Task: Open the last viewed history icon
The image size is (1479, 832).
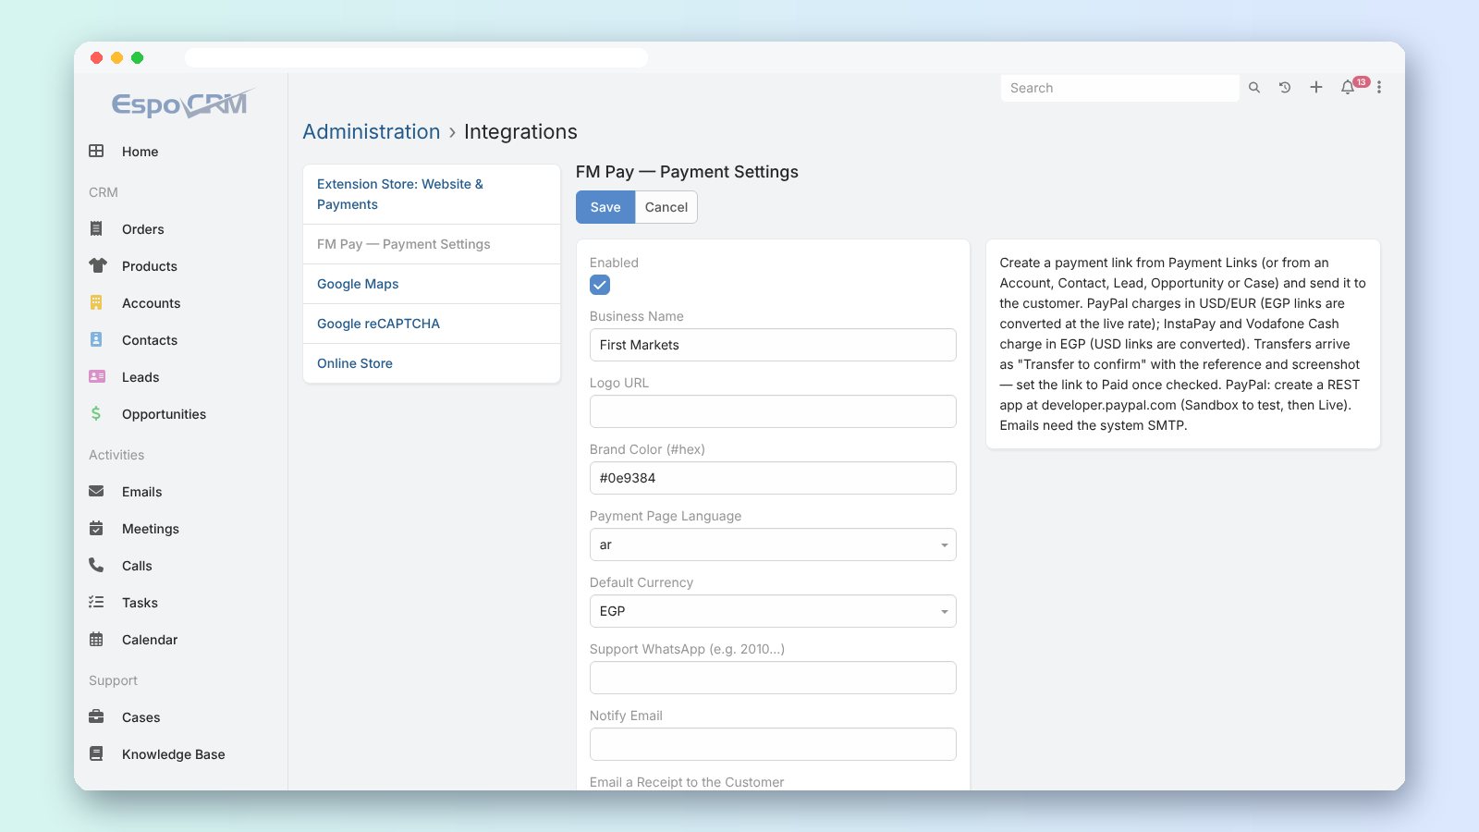Action: click(x=1285, y=88)
